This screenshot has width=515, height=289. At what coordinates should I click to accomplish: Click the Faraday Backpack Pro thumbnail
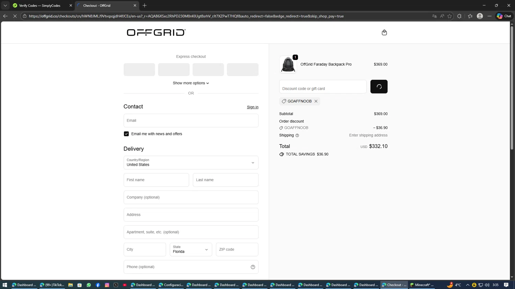(x=288, y=64)
